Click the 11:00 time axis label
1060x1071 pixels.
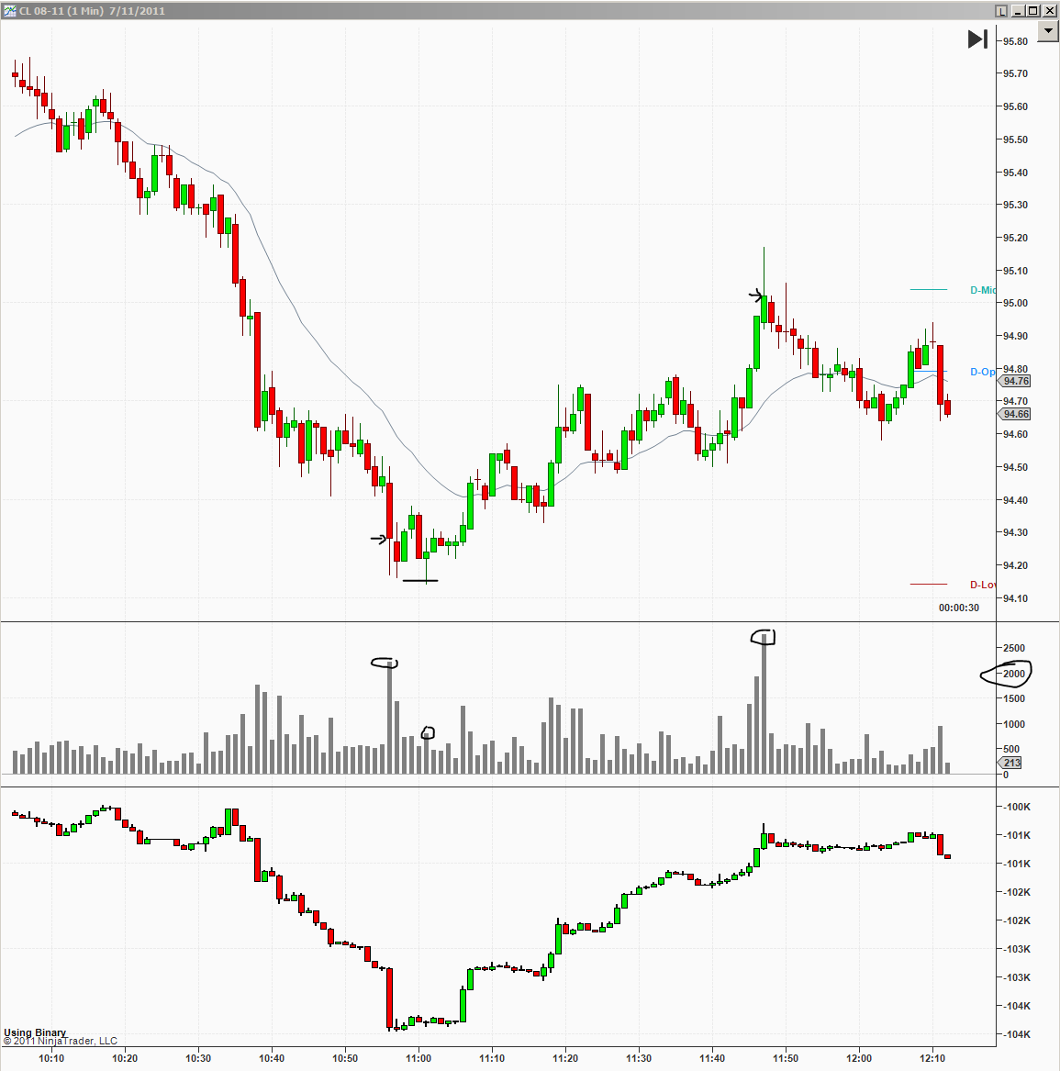(418, 1058)
